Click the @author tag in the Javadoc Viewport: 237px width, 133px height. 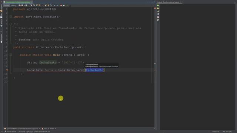24,40
